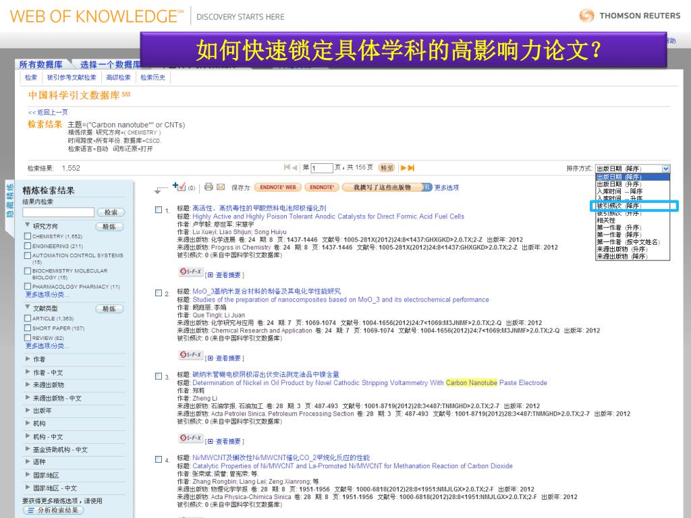Expand the 语种 refine section
The width and height of the screenshot is (691, 518).
[28, 461]
